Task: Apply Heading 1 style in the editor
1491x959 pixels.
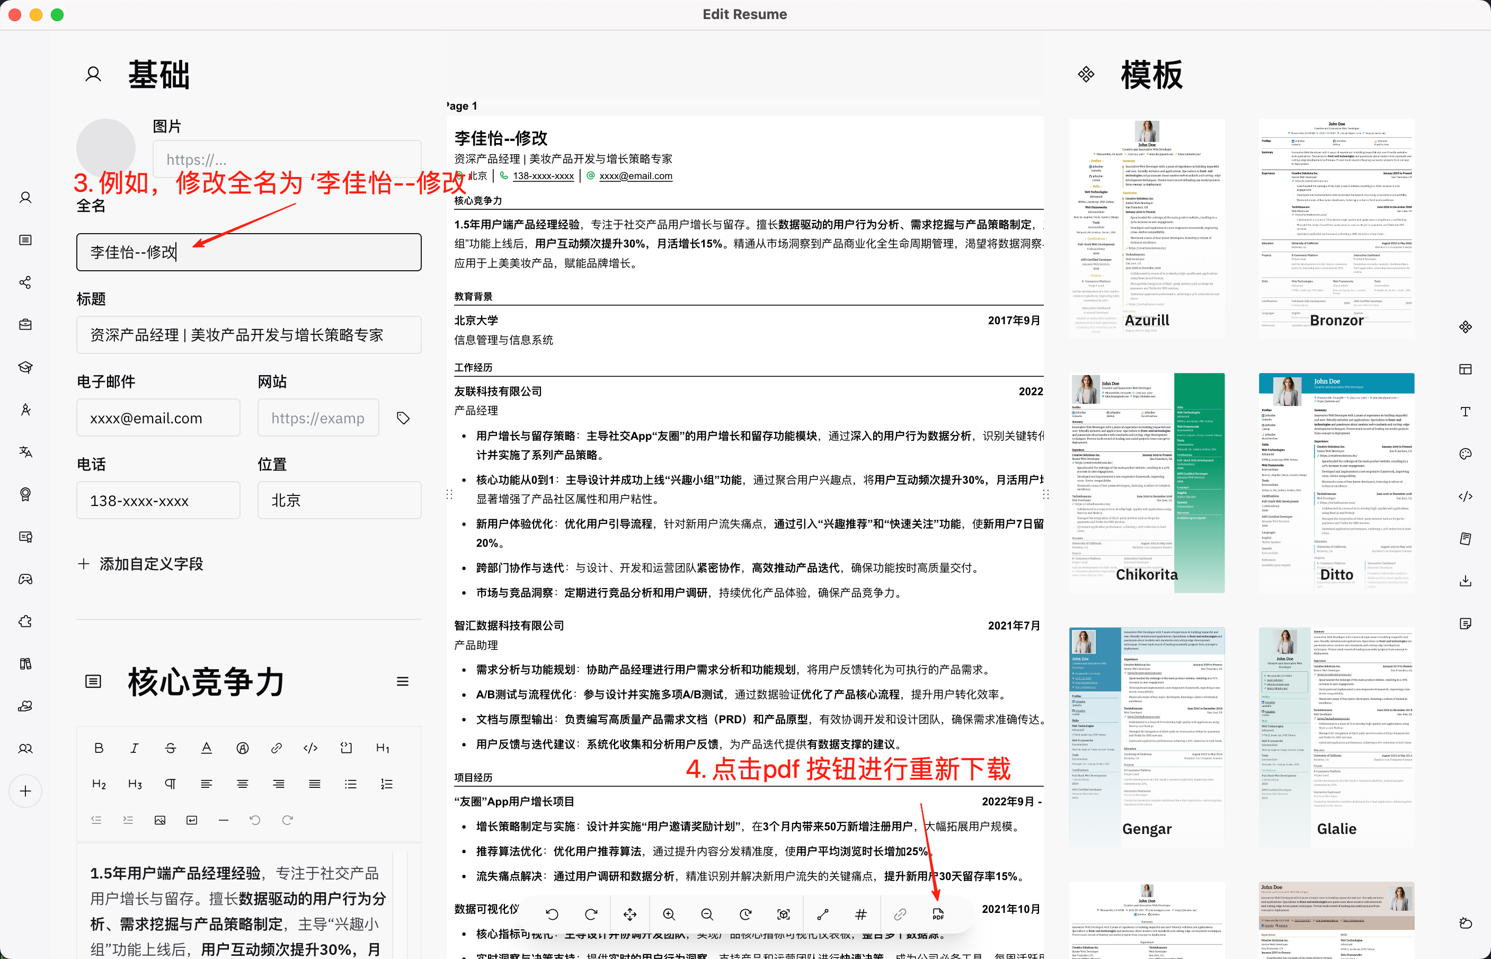Action: pos(383,748)
